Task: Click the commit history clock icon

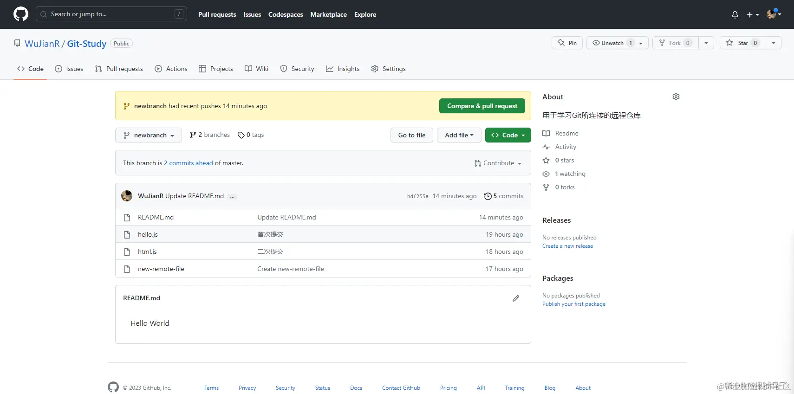Action: click(488, 196)
